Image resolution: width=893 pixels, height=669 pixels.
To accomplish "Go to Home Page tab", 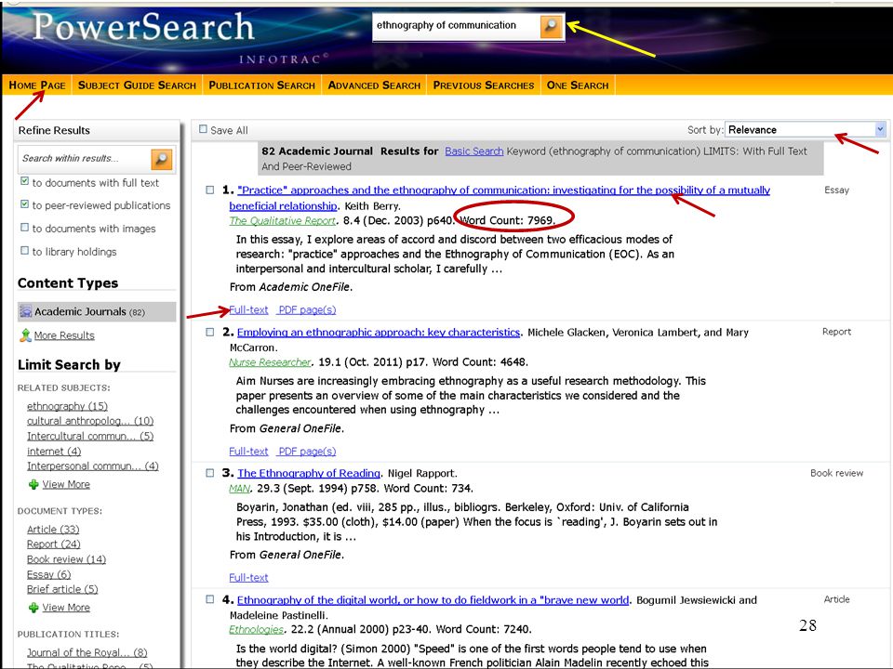I will [x=37, y=85].
